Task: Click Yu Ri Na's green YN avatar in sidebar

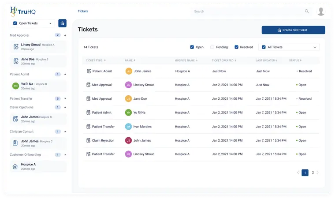Action: point(15,86)
